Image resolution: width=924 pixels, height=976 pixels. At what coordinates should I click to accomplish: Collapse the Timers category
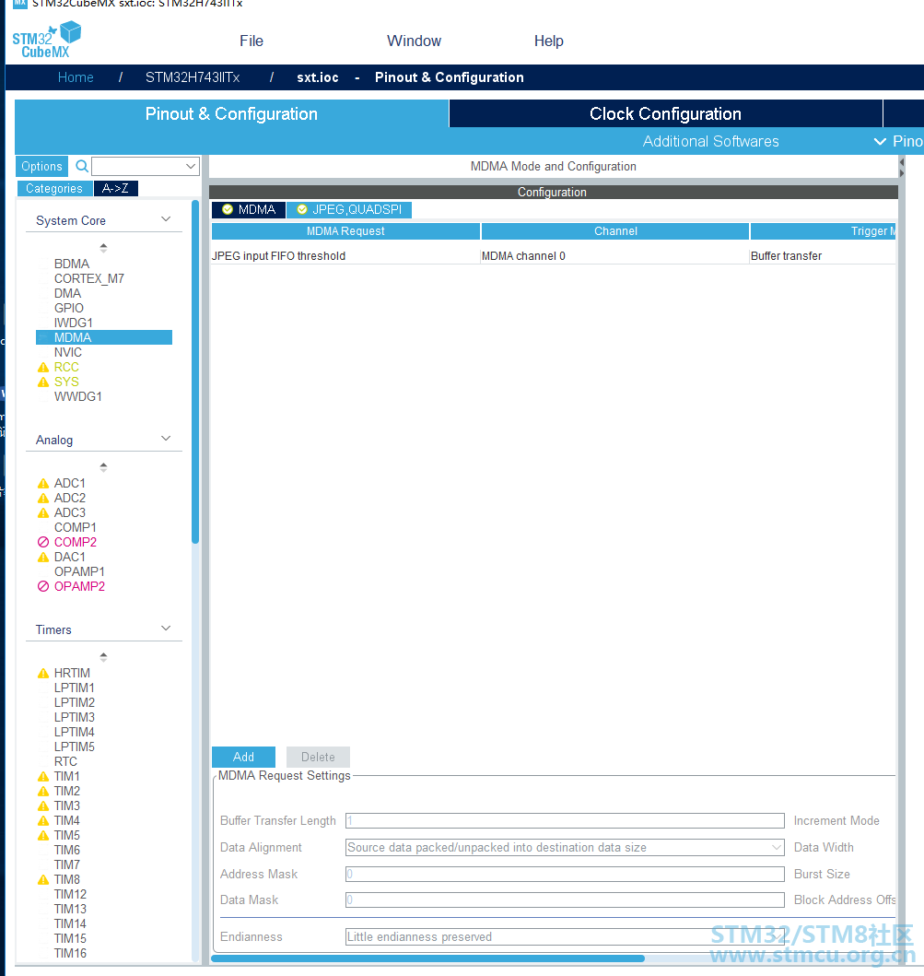pyautogui.click(x=166, y=629)
